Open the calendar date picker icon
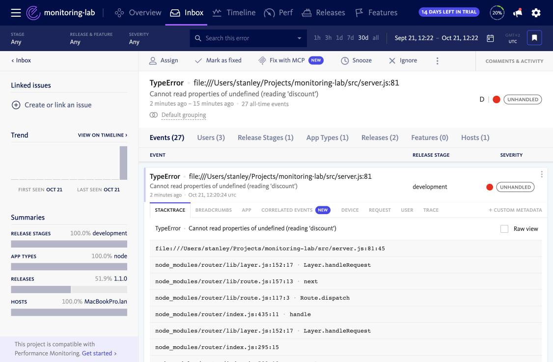Viewport: 553px width, 362px height. point(490,38)
